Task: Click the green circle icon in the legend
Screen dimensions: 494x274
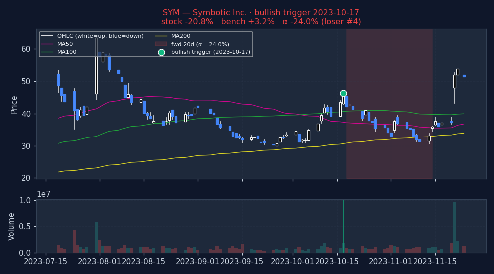Action: point(161,52)
